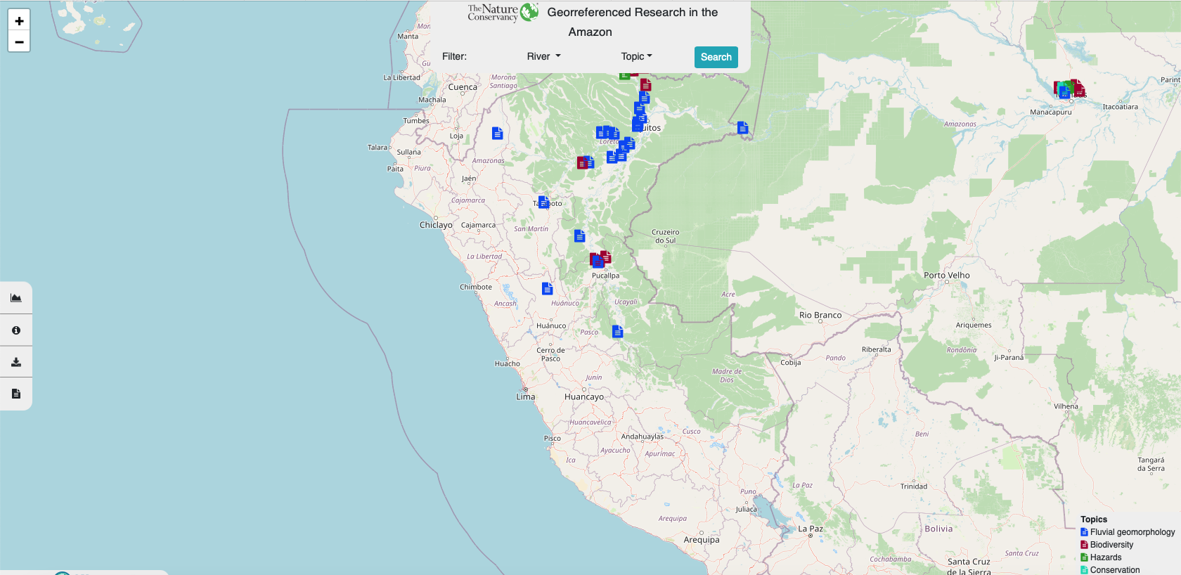Screen dimensions: 1181x575
Task: Open the chart panel in left sidebar
Action: (16, 298)
